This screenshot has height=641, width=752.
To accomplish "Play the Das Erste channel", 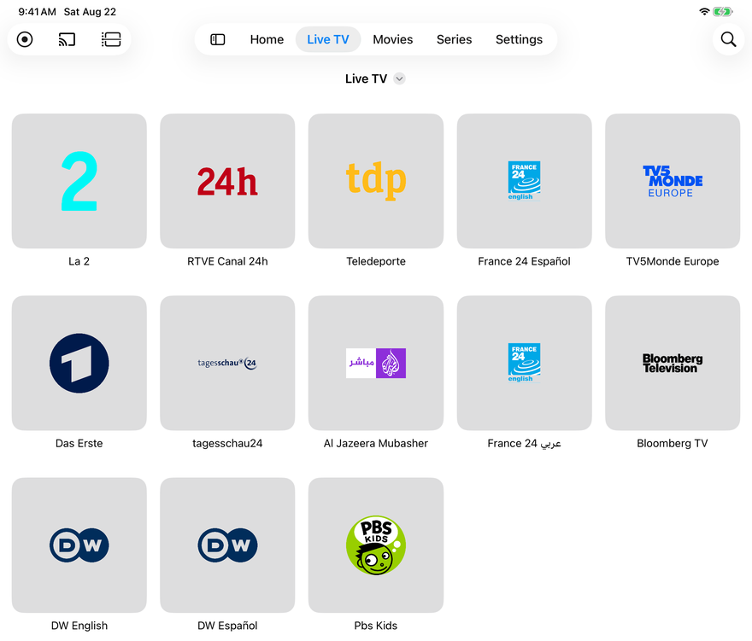I will click(79, 363).
